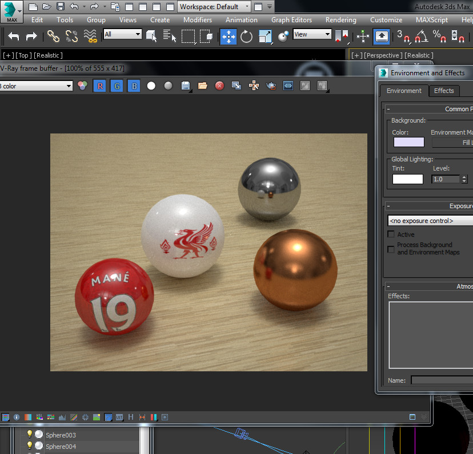Collapse Atmosphere rollout

pos(388,286)
